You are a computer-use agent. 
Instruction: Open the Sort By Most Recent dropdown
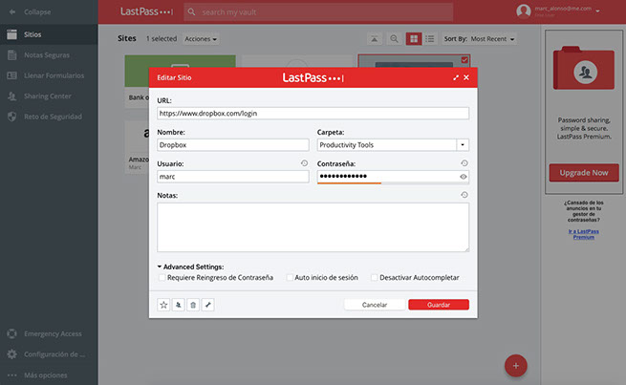tap(492, 39)
